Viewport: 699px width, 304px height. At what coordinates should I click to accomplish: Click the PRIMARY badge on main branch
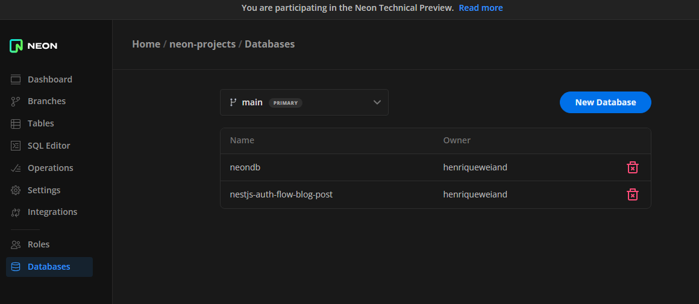coord(285,103)
